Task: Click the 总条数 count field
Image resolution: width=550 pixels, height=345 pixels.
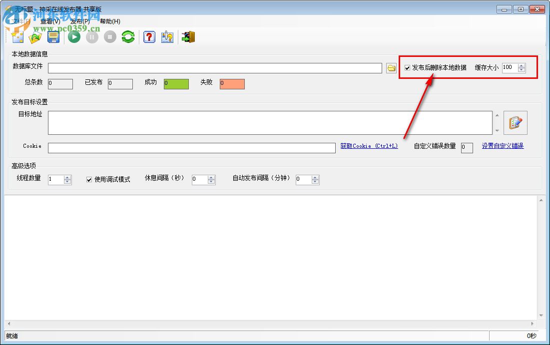Action: (x=60, y=84)
